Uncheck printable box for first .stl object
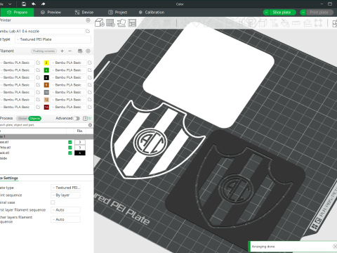 click(70, 142)
